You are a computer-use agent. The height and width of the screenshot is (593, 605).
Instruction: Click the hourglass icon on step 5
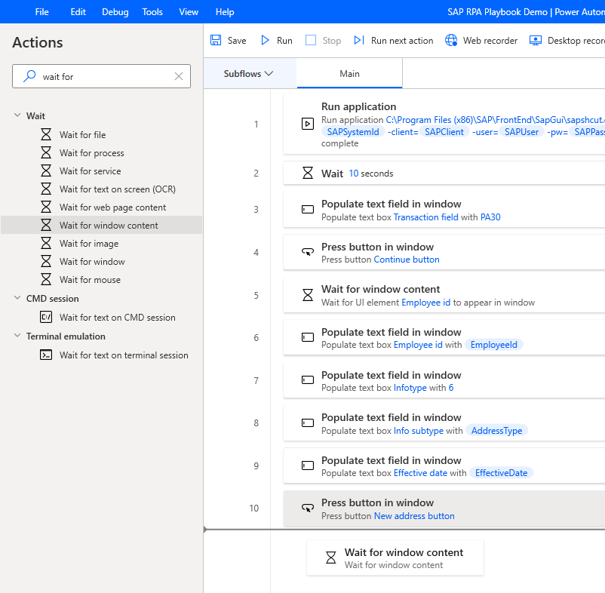tap(308, 295)
